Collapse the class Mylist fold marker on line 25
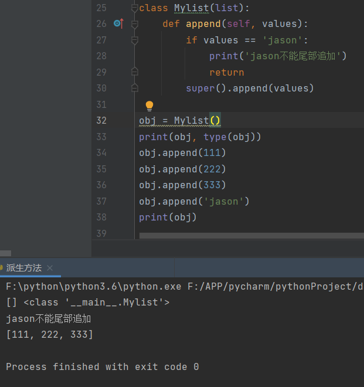The image size is (364, 387). [x=134, y=8]
